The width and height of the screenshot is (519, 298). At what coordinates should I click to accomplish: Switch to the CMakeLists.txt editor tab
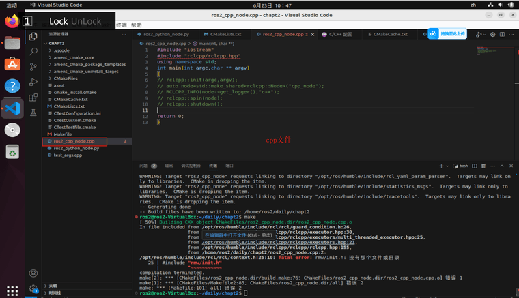pyautogui.click(x=225, y=34)
